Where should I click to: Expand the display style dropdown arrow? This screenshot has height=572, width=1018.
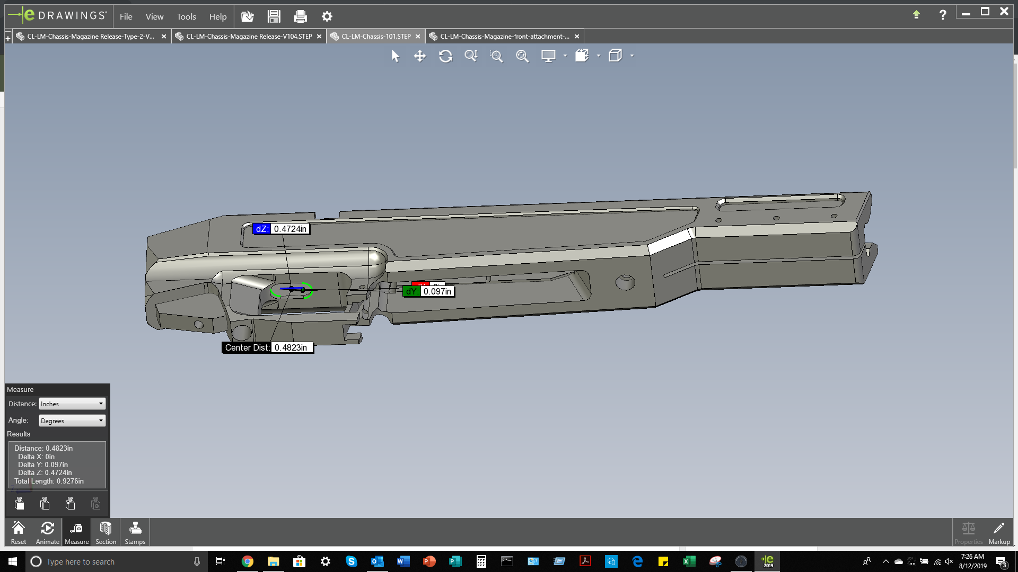(632, 56)
